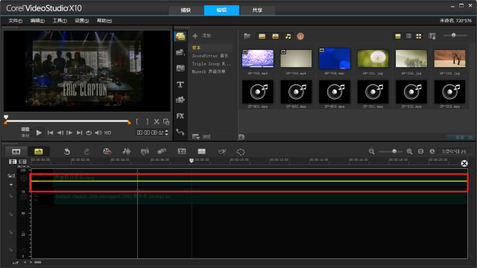Undo the last action

pyautogui.click(x=67, y=151)
